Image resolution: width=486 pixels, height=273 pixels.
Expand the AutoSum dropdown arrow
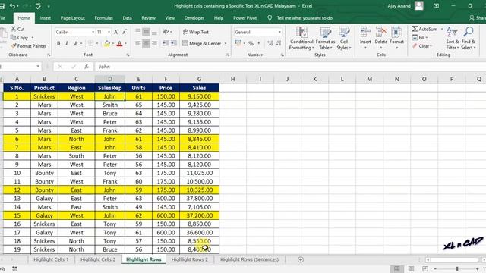pos(442,29)
